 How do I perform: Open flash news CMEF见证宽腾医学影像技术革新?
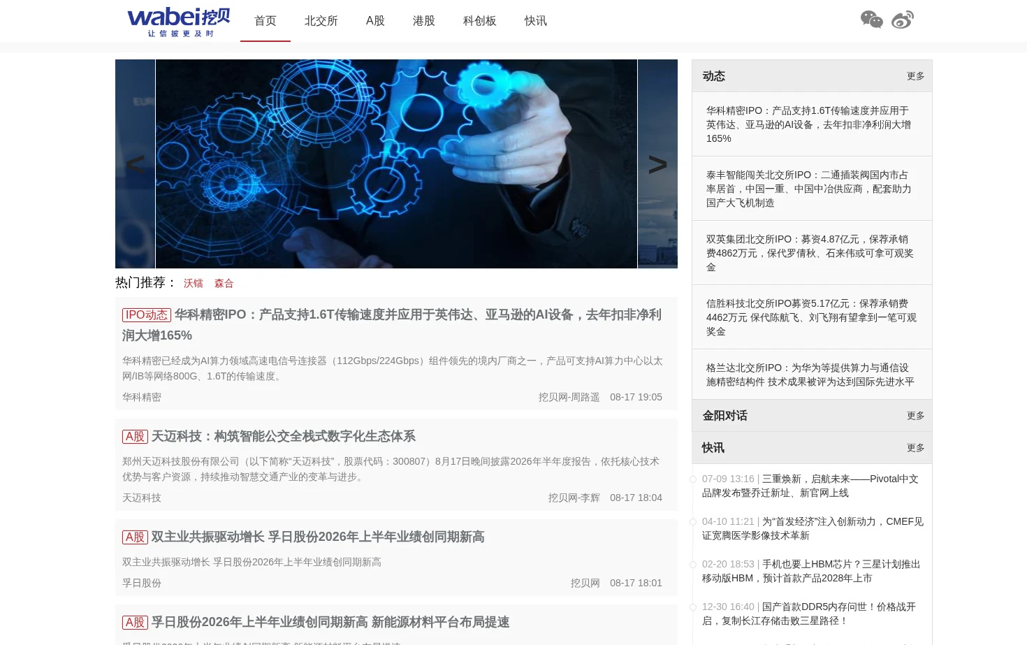pyautogui.click(x=813, y=528)
